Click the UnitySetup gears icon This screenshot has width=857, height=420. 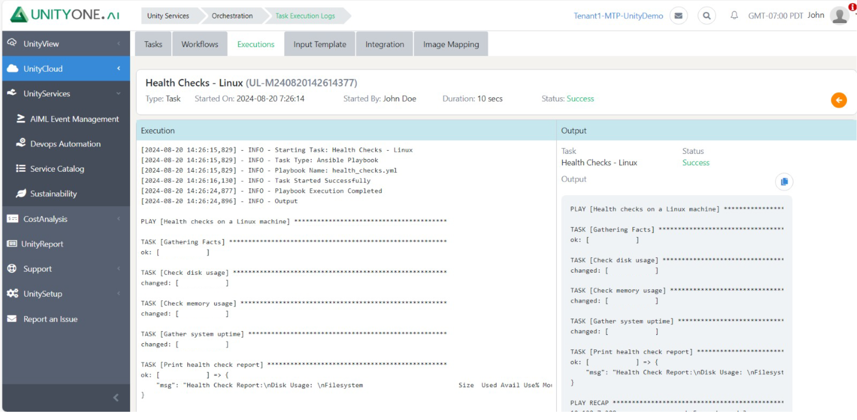point(13,293)
